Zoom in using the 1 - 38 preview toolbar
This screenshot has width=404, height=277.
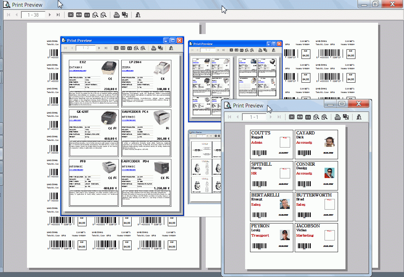(x=104, y=15)
